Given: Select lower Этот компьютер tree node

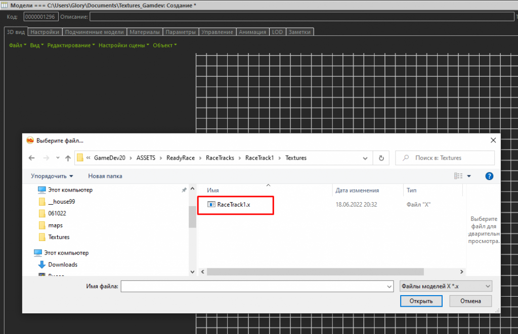Looking at the screenshot, I should point(66,253).
